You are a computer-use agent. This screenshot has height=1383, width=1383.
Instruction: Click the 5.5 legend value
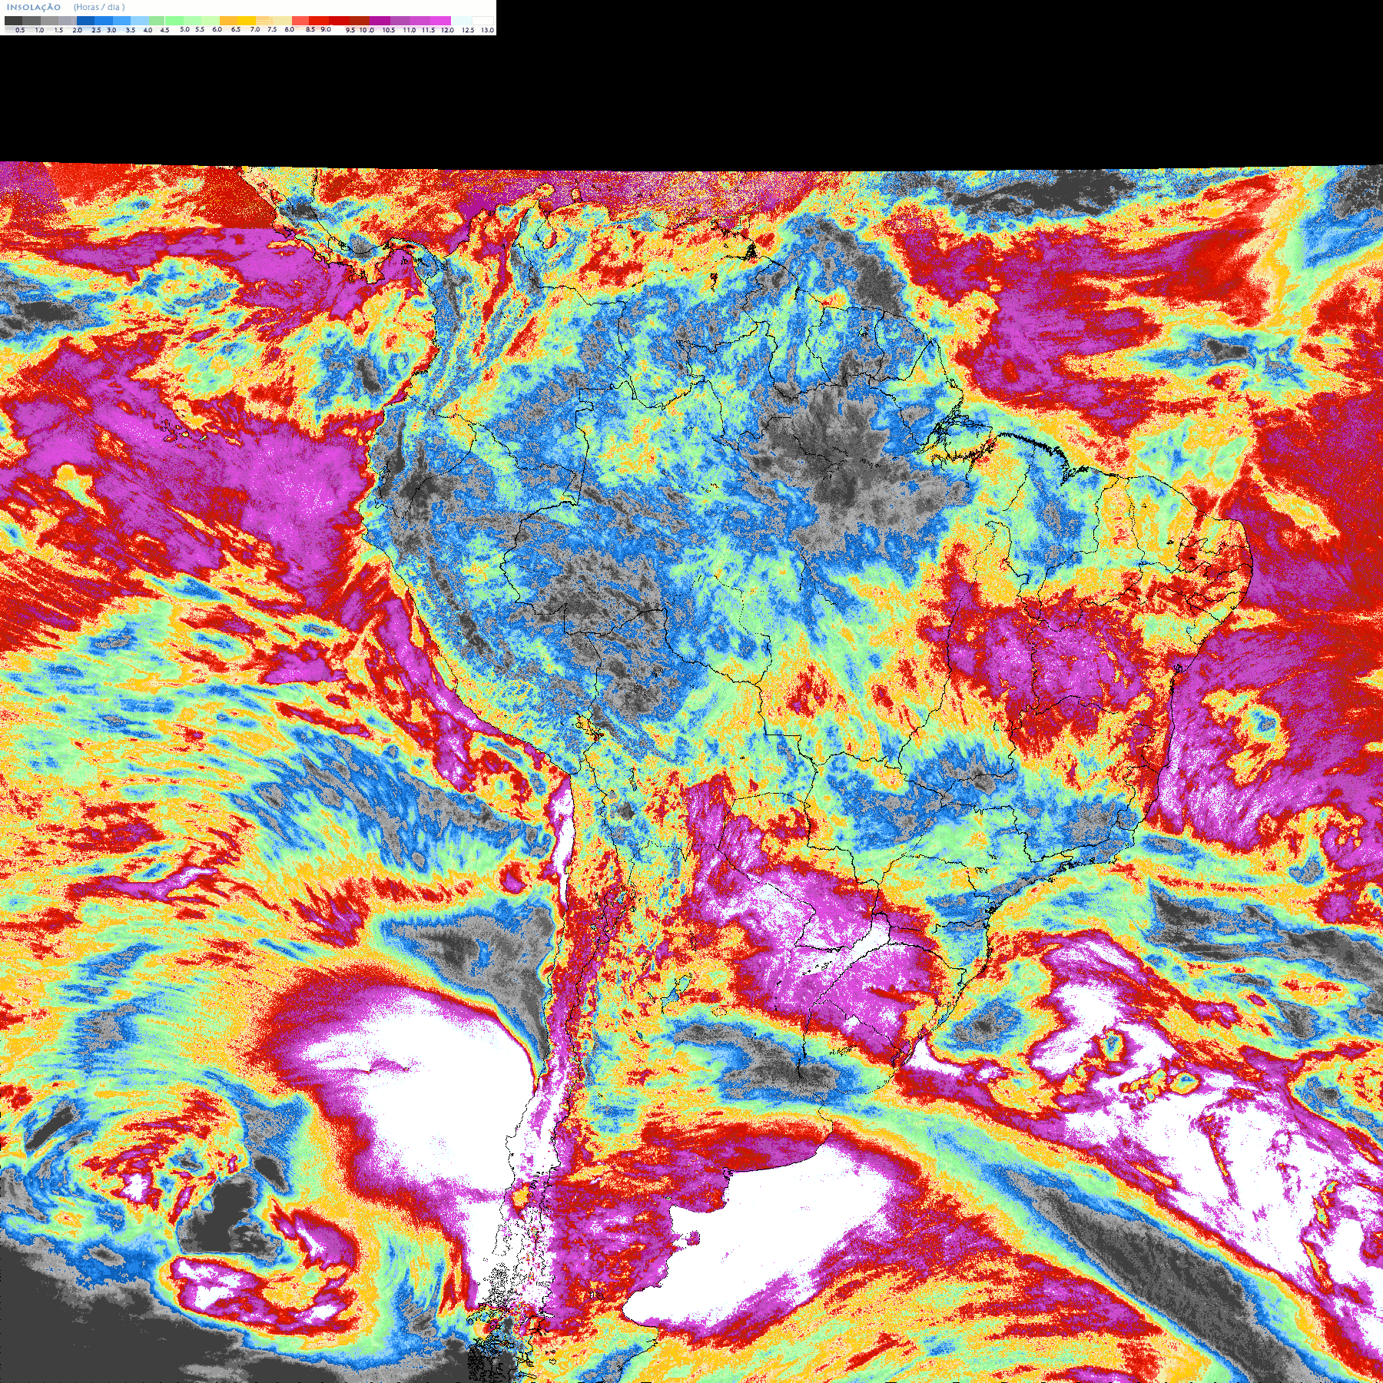click(200, 29)
